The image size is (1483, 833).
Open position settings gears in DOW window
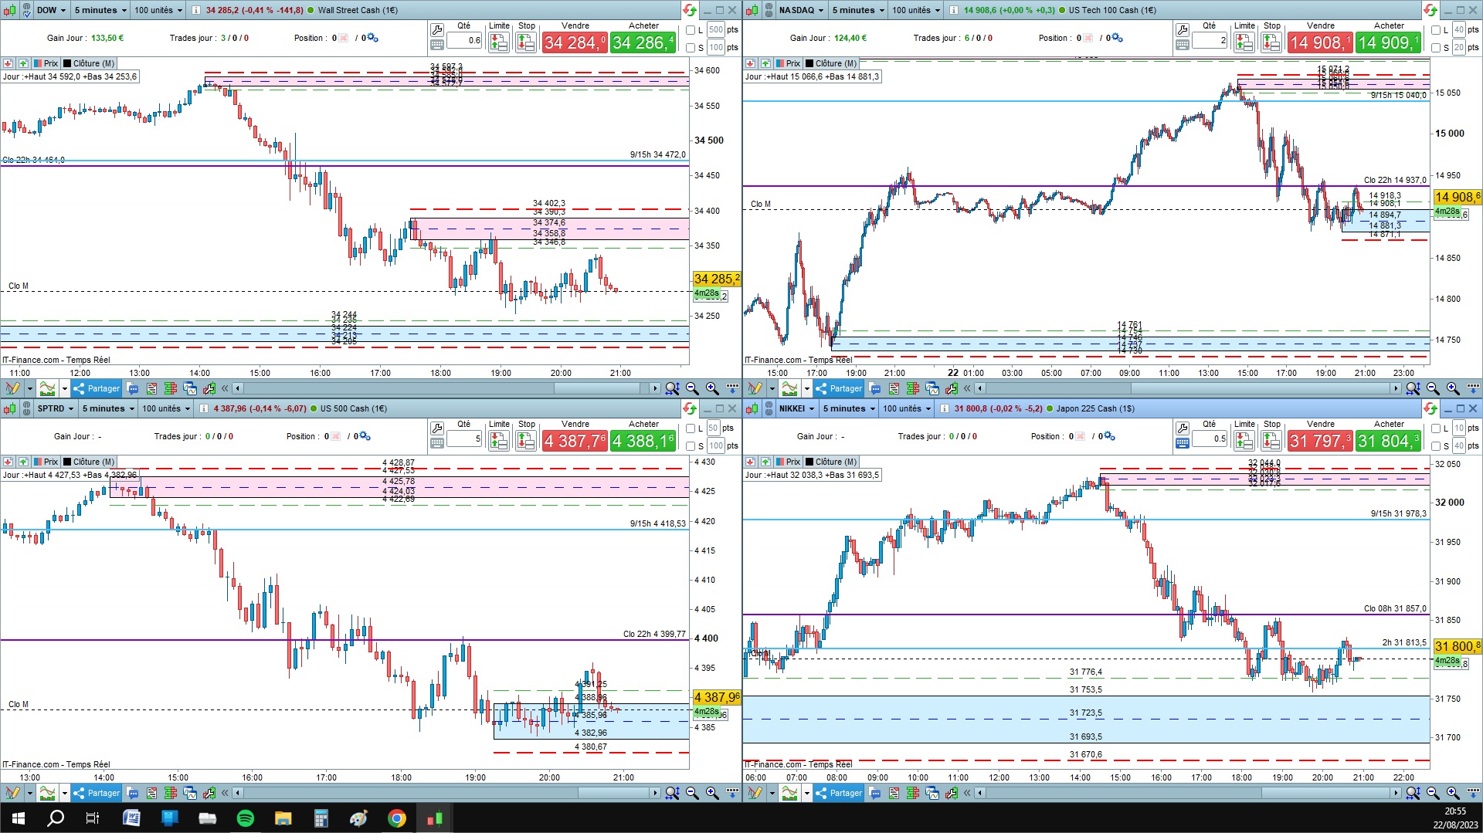(x=372, y=38)
